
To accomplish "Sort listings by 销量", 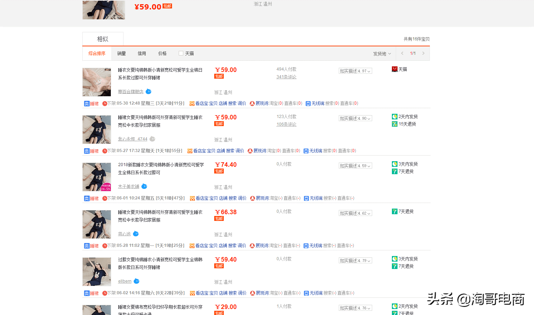I will pos(121,53).
